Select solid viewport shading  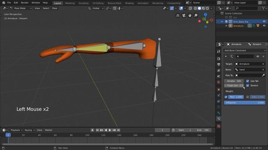click(199, 8)
